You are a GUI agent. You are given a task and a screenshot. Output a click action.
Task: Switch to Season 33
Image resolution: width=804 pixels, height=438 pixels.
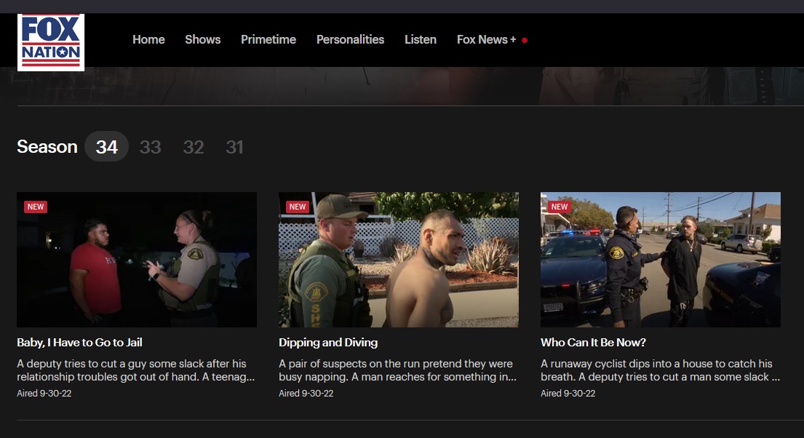pos(150,147)
